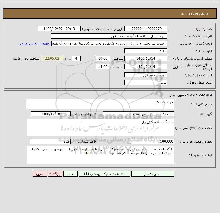220x213 pixels.
Task: Click the priority field عادی
Action: pyautogui.click(x=146, y=51)
